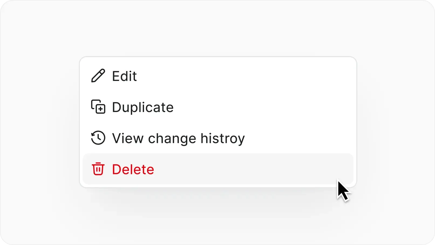Click the pencil glyph in the menu
The height and width of the screenshot is (245, 435).
(x=98, y=76)
